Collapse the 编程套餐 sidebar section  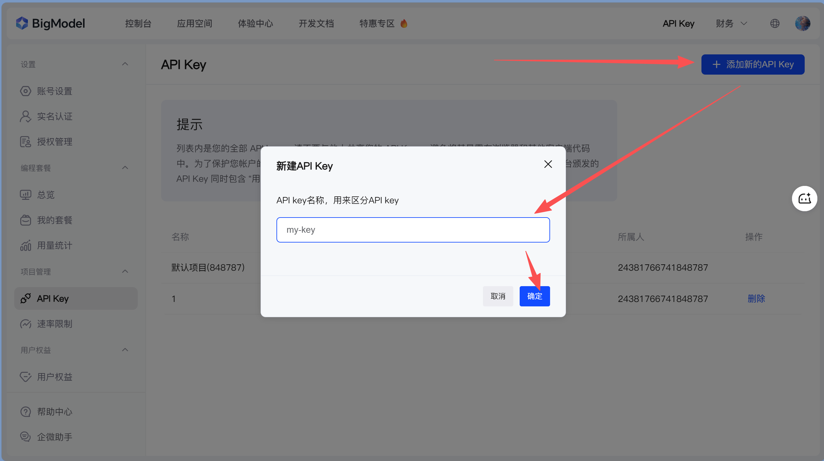coord(125,168)
